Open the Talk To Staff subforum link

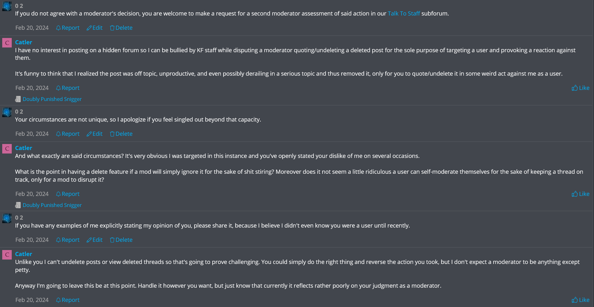click(x=404, y=14)
